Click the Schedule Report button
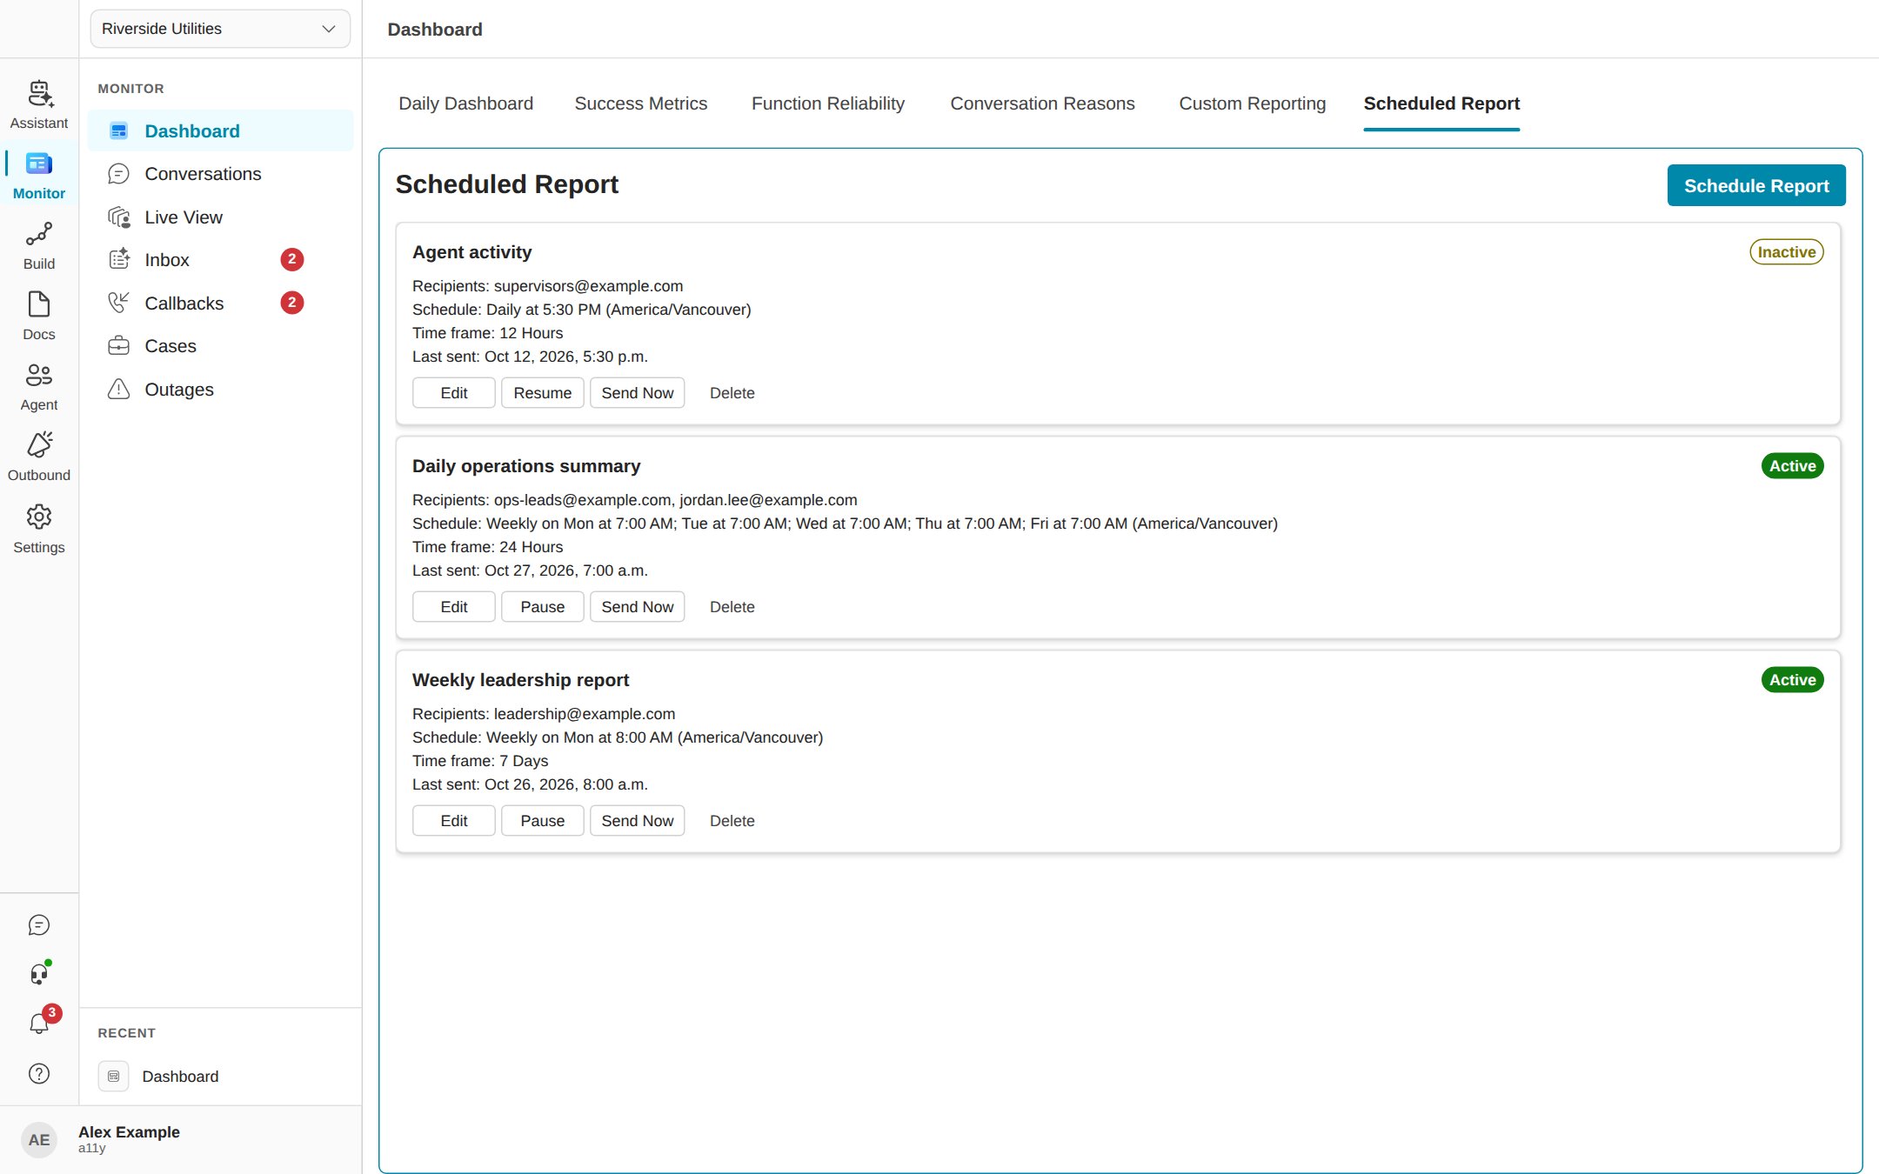The height and width of the screenshot is (1174, 1879). pos(1755,185)
